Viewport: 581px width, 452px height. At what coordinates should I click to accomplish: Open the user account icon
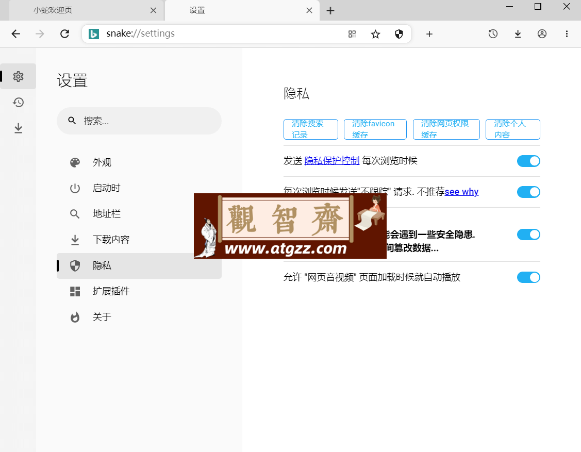(x=542, y=34)
